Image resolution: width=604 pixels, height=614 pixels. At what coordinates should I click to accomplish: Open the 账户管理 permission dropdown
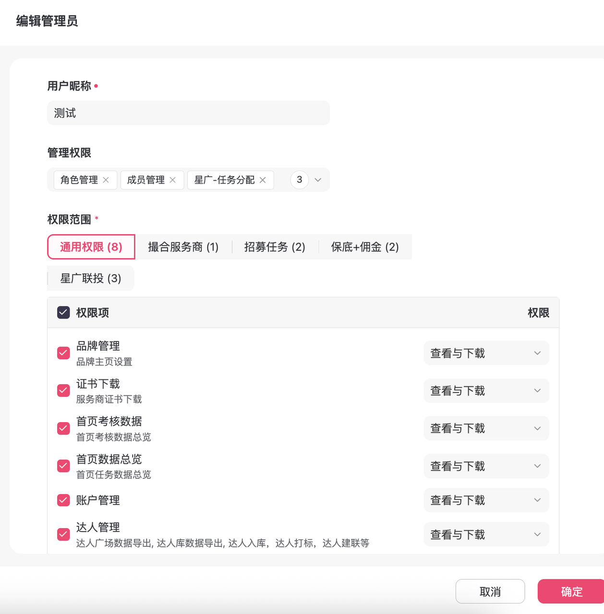click(x=486, y=500)
